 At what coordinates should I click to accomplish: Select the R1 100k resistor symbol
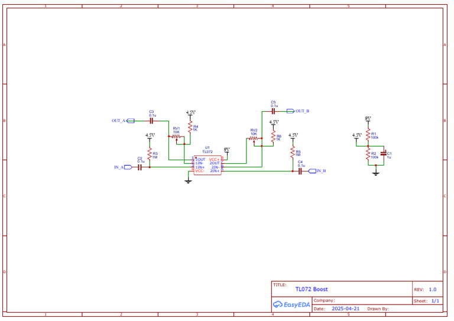coord(368,135)
